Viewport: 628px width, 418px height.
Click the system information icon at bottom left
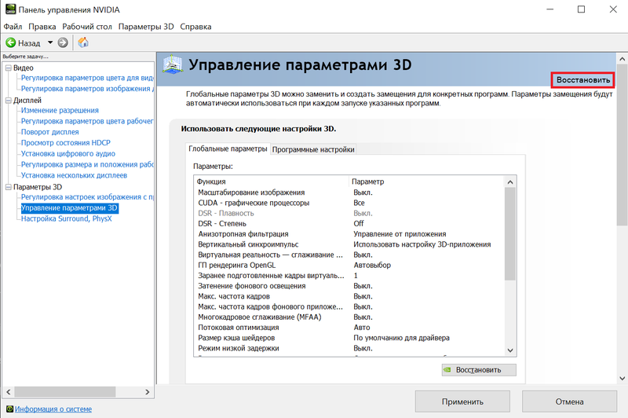click(9, 409)
